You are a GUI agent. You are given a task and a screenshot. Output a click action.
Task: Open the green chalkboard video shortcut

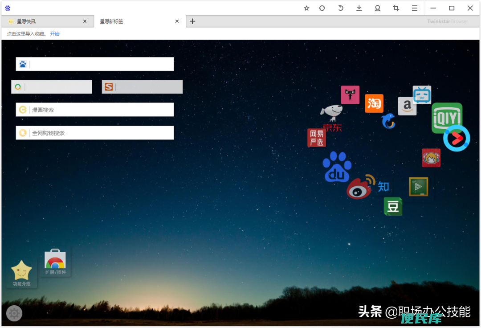pos(418,187)
